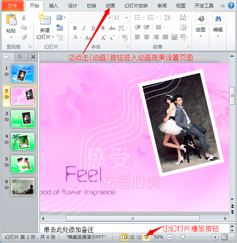Justify the paragraph text
Viewport: 237px width, 243px height.
pyautogui.click(x=165, y=37)
